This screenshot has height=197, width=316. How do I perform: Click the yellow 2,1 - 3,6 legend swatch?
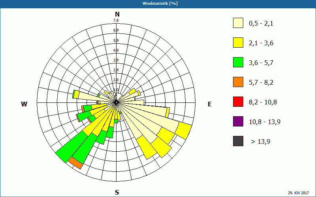pyautogui.click(x=238, y=43)
